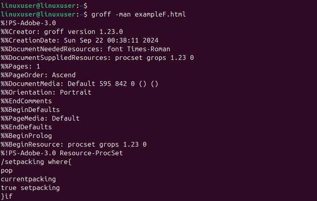This screenshot has height=201, width=317.
Task: Click the %%Creator: groff version line
Action: 62,32
